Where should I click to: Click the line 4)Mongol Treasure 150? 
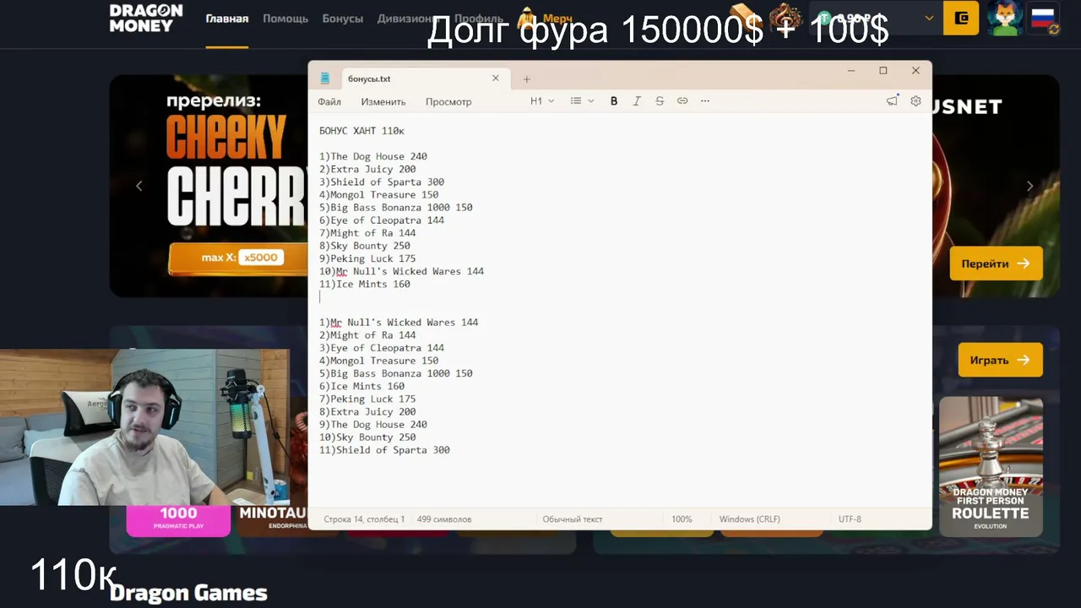pyautogui.click(x=378, y=194)
